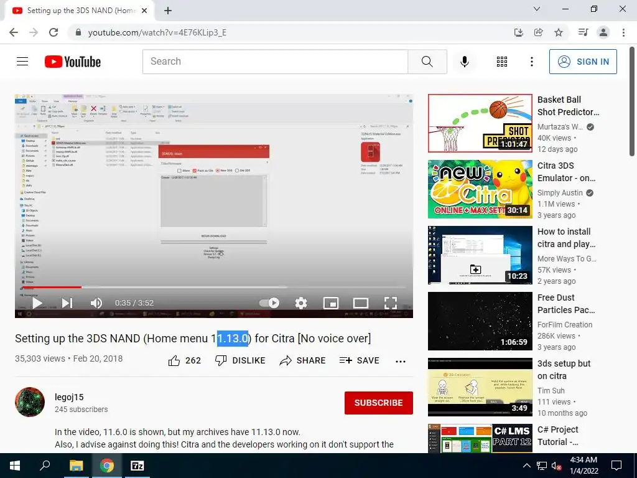The height and width of the screenshot is (478, 637).
Task: Click the page vertical scrollbar
Action: (x=632, y=101)
